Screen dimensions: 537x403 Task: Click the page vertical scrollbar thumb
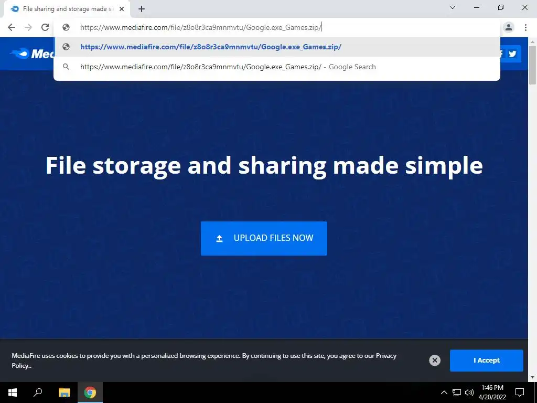tap(532, 65)
